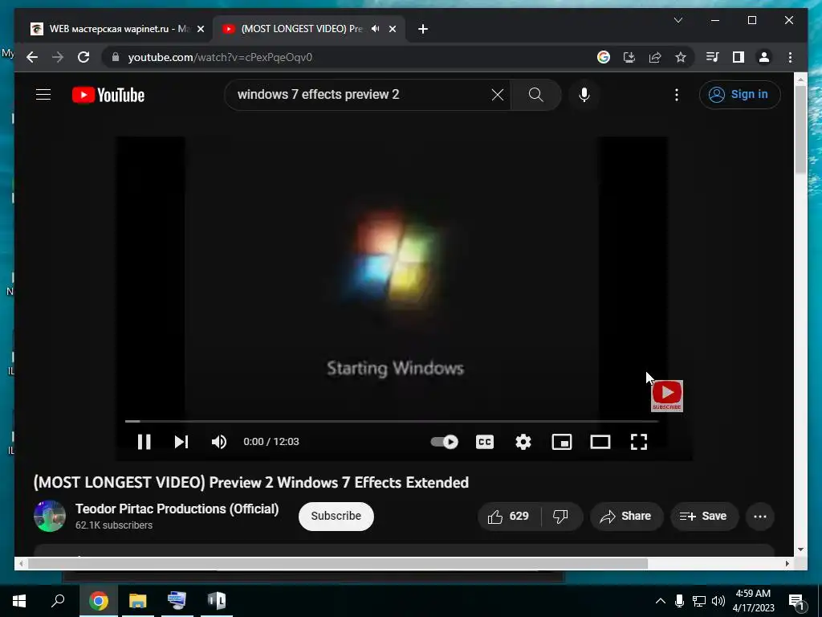Open YouTube settings three-dot menu

click(x=677, y=95)
